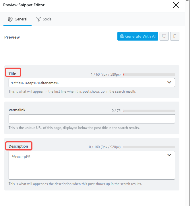The width and height of the screenshot is (190, 206).
Task: Switch to the Social tab
Action: (x=44, y=19)
